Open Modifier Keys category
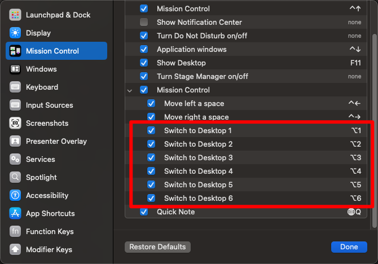 pos(56,249)
